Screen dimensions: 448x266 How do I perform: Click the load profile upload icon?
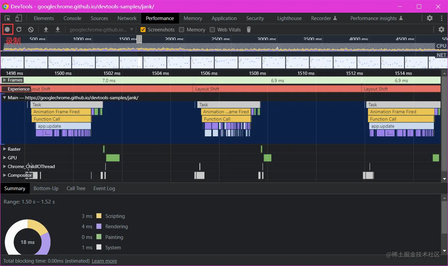(x=46, y=29)
